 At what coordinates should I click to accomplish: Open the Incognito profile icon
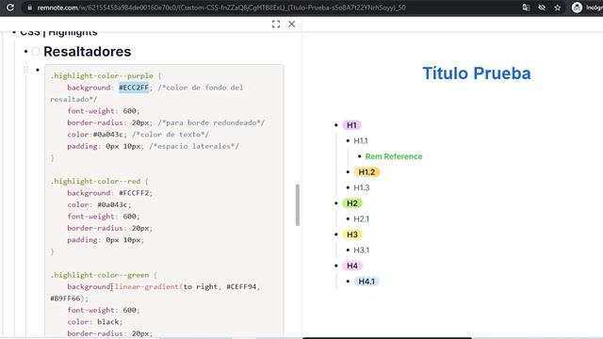(x=577, y=8)
